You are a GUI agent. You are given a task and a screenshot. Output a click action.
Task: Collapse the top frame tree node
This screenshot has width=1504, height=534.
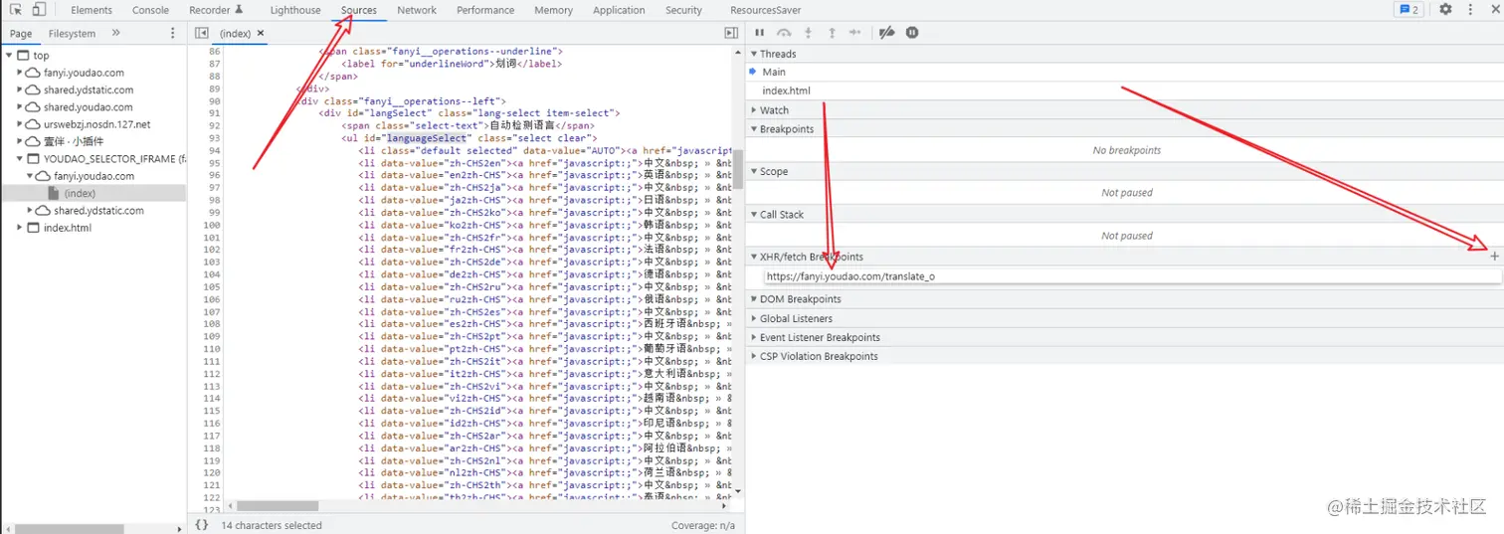point(10,56)
